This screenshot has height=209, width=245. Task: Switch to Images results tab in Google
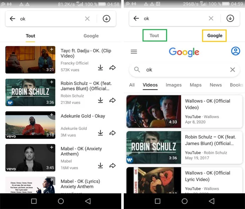point(174,85)
